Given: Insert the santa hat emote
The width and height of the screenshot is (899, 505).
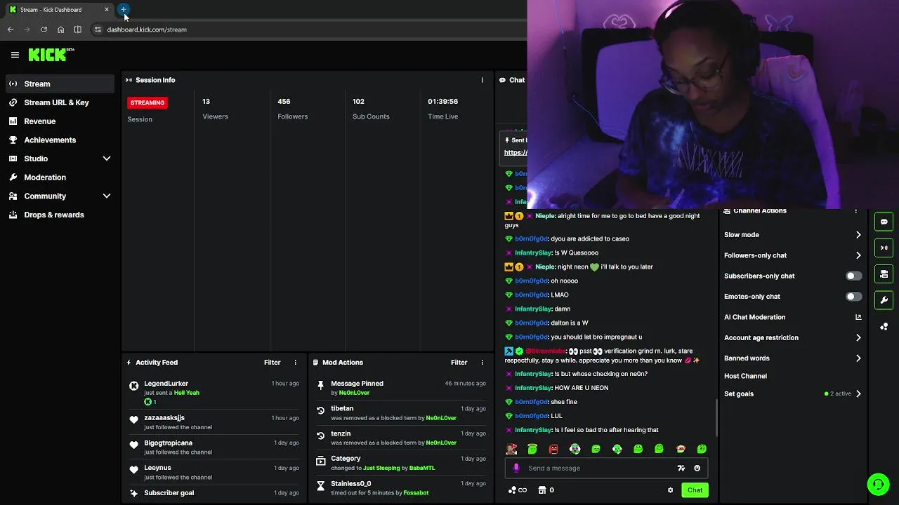Looking at the screenshot, I should [x=680, y=449].
